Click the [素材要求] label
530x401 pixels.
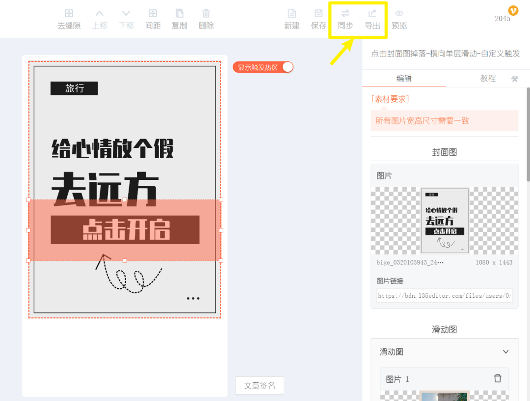[390, 99]
